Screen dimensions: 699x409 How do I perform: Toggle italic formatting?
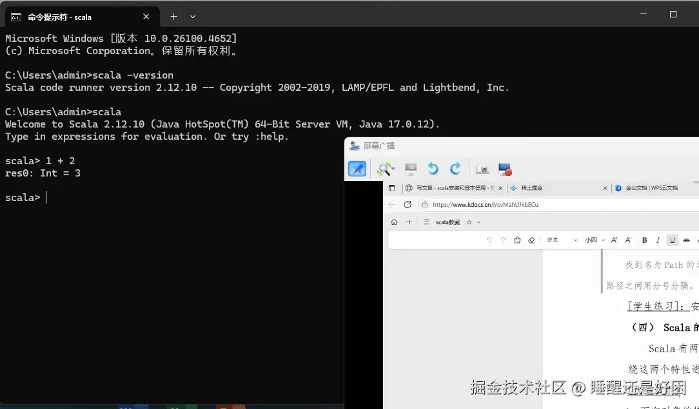click(x=657, y=240)
